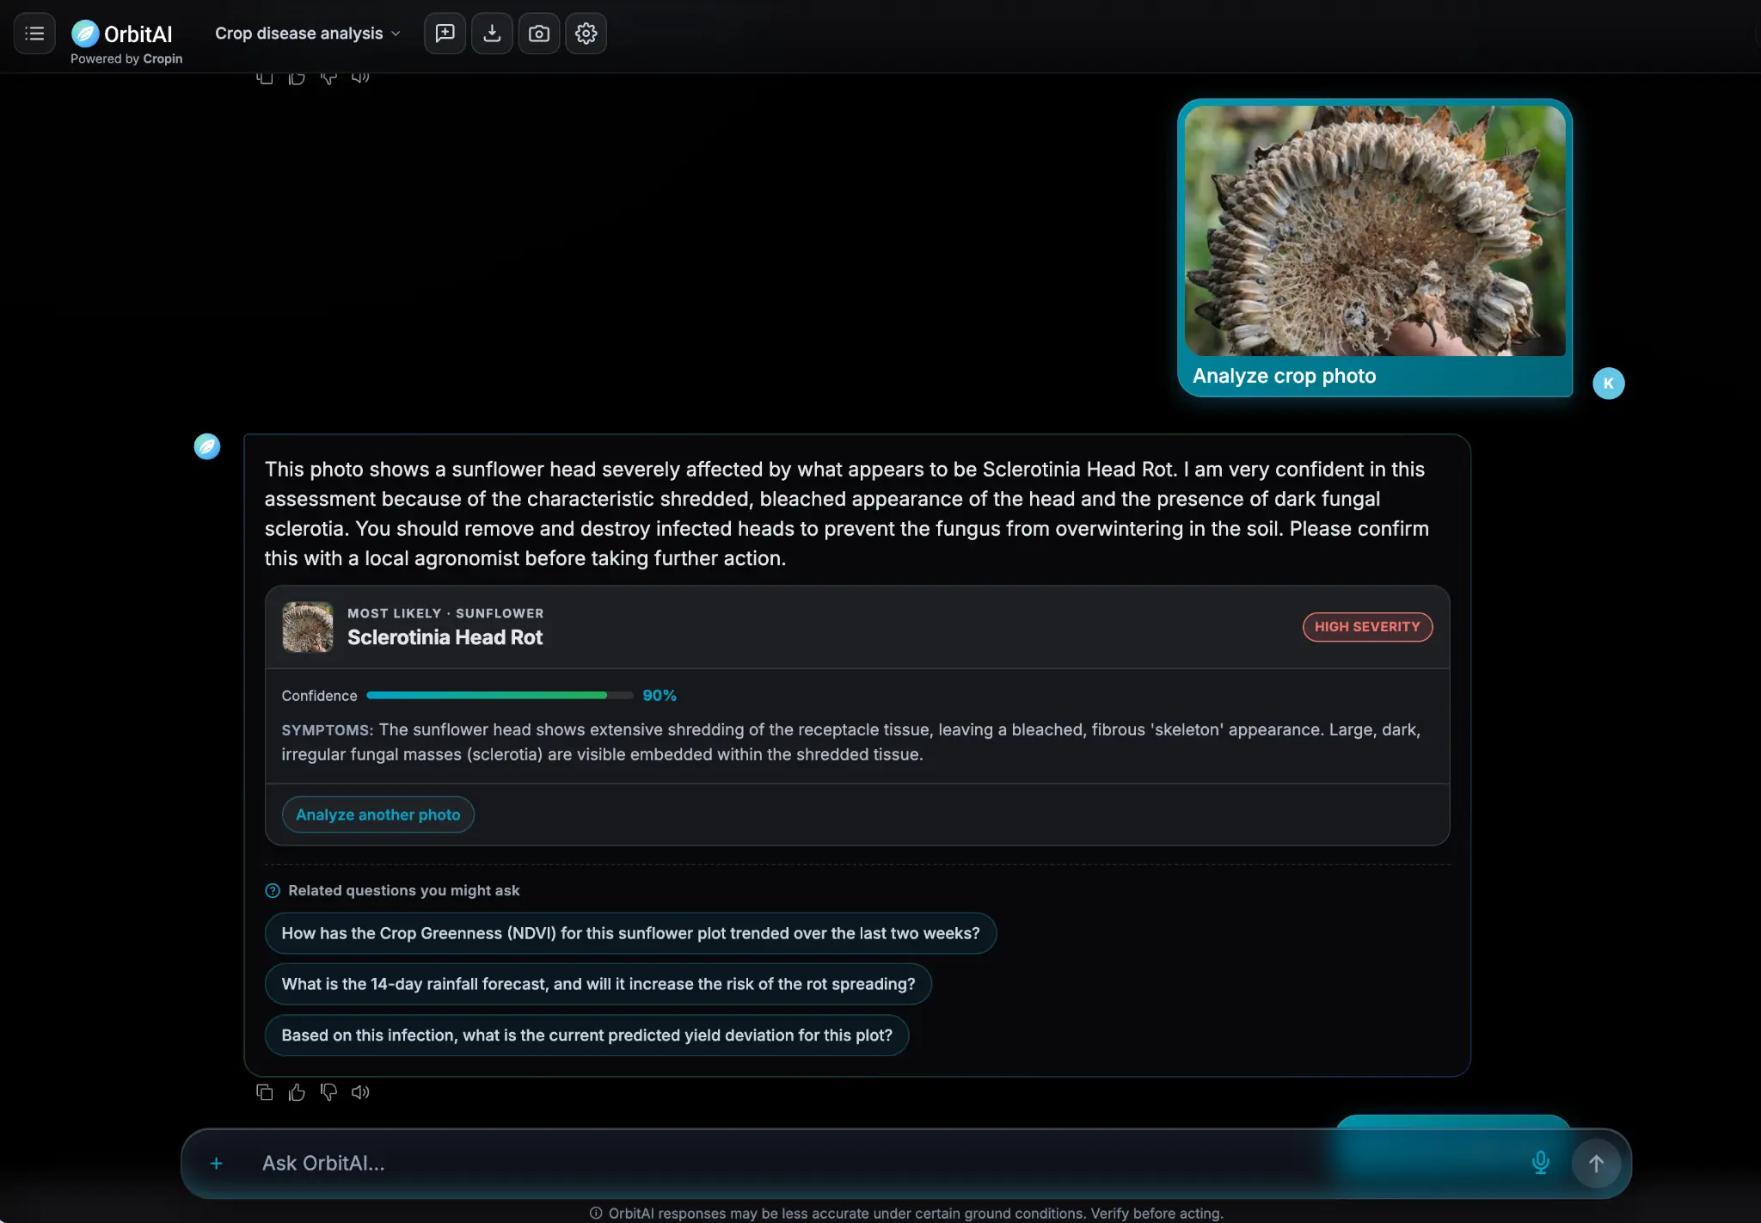Click the Related questions help icon
Screen dimensions: 1761x1223
pos(273,891)
